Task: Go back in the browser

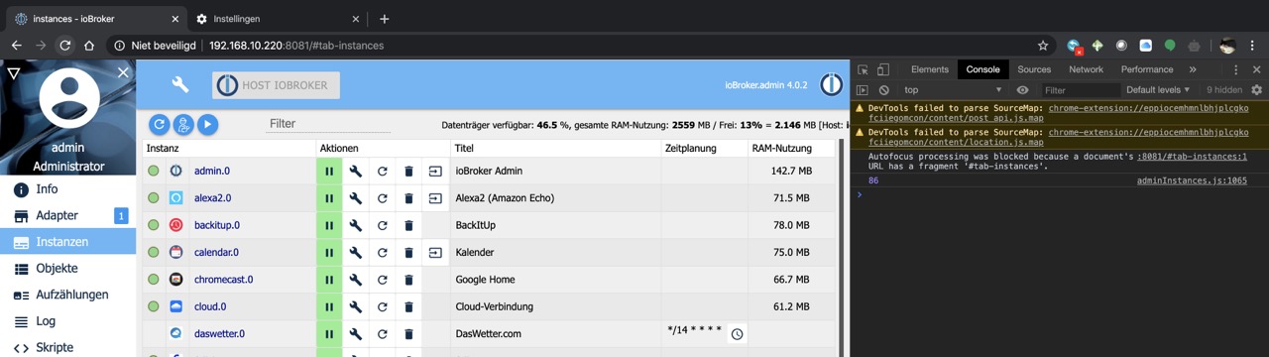Action: click(17, 46)
